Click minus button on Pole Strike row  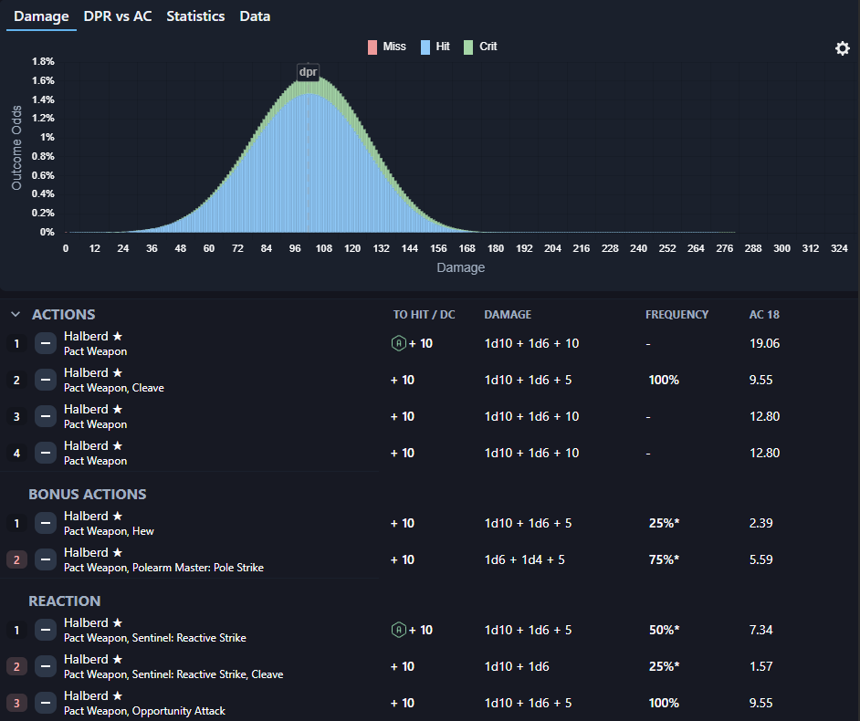pyautogui.click(x=46, y=559)
